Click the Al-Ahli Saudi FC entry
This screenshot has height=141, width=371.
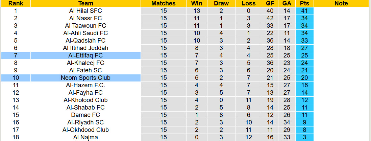pyautogui.click(x=85, y=33)
